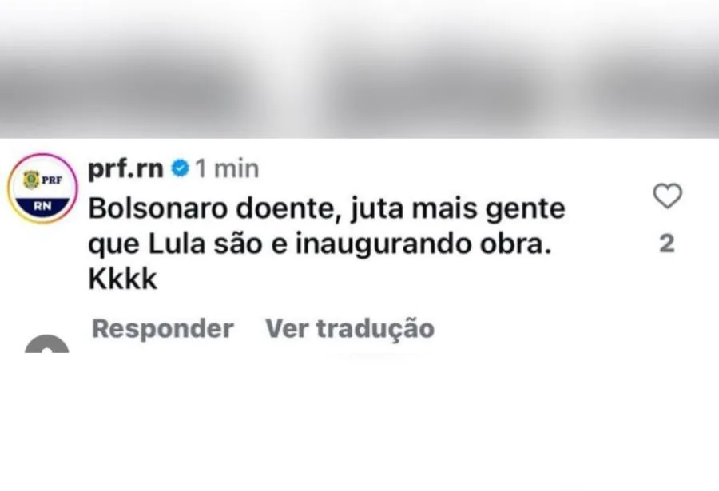Tap the empty white area below comment
719x491 pixels.
pos(359,422)
